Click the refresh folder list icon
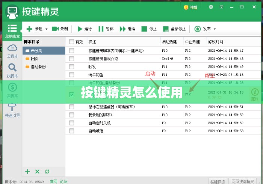The width and height of the screenshot is (263, 184). 47,172
